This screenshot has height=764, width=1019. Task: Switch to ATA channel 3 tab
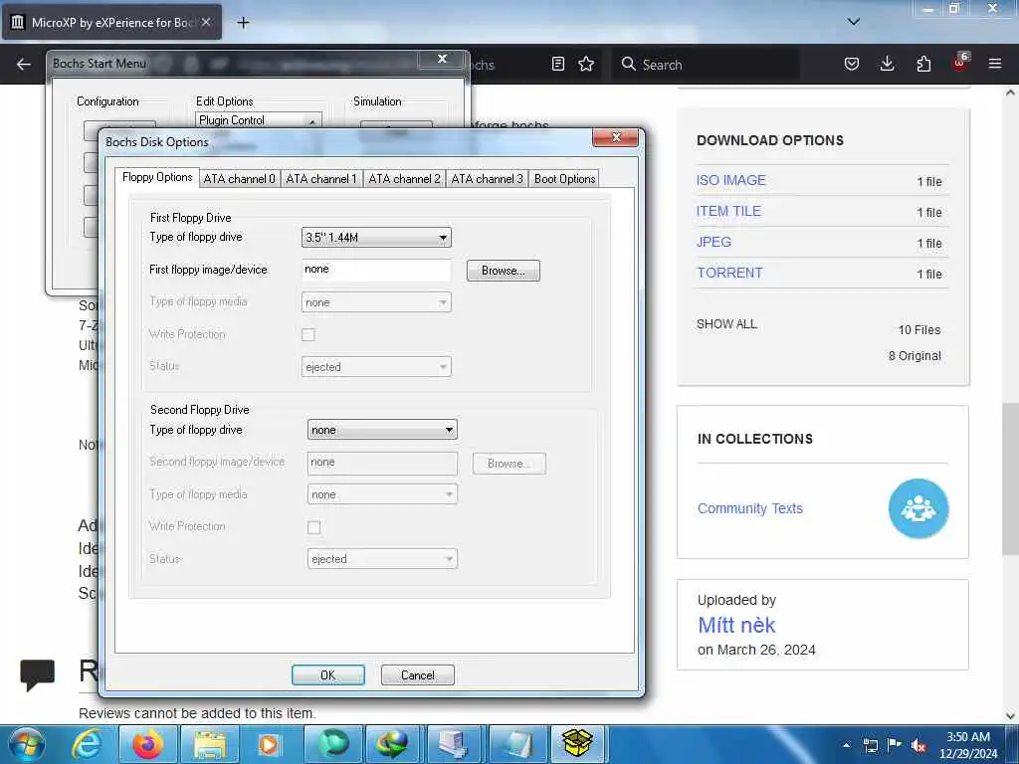487,179
